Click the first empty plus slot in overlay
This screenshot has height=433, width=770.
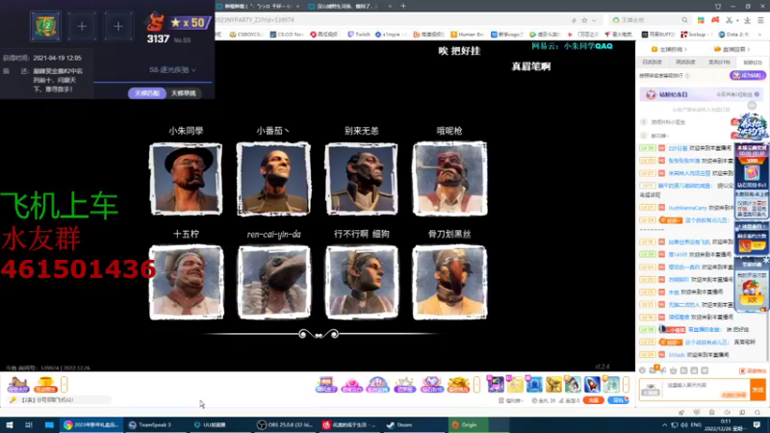[82, 27]
